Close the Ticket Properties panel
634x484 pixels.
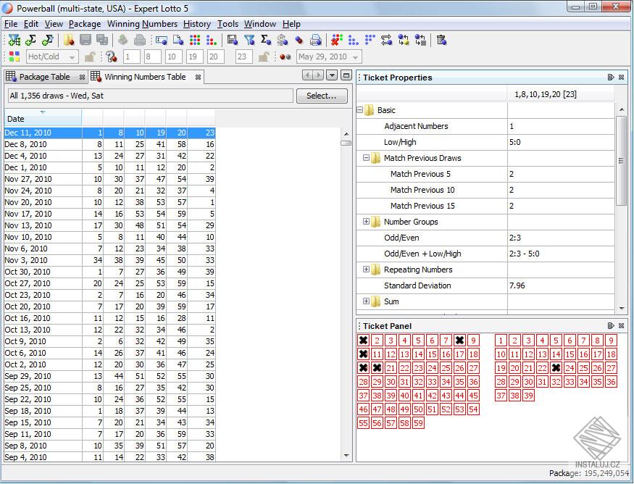[x=621, y=78]
